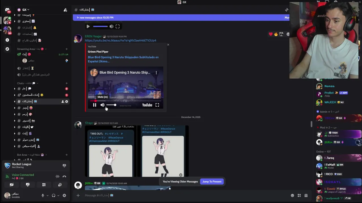Click the Voice Connected status text
The image size is (362, 203).
coord(23,175)
